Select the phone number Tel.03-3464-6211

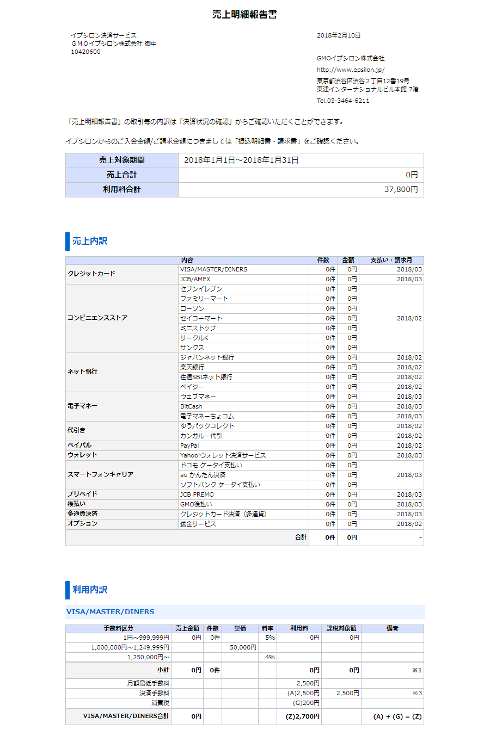point(343,101)
